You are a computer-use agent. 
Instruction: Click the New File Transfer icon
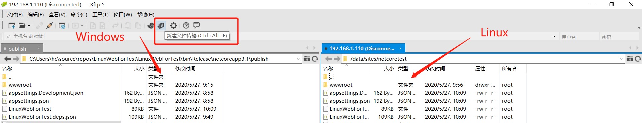tap(161, 26)
